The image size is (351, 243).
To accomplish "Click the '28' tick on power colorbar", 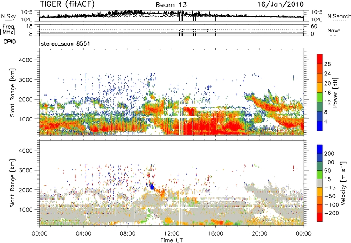I will click(x=327, y=64).
